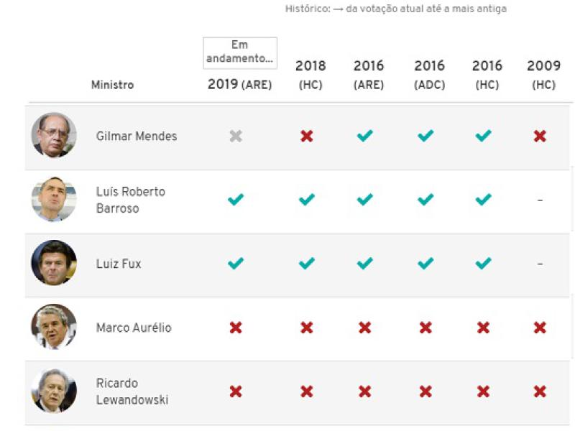This screenshot has width=575, height=431.
Task: Click Luiz Fux's checkmark under 2018 (HC)
Action: click(307, 264)
